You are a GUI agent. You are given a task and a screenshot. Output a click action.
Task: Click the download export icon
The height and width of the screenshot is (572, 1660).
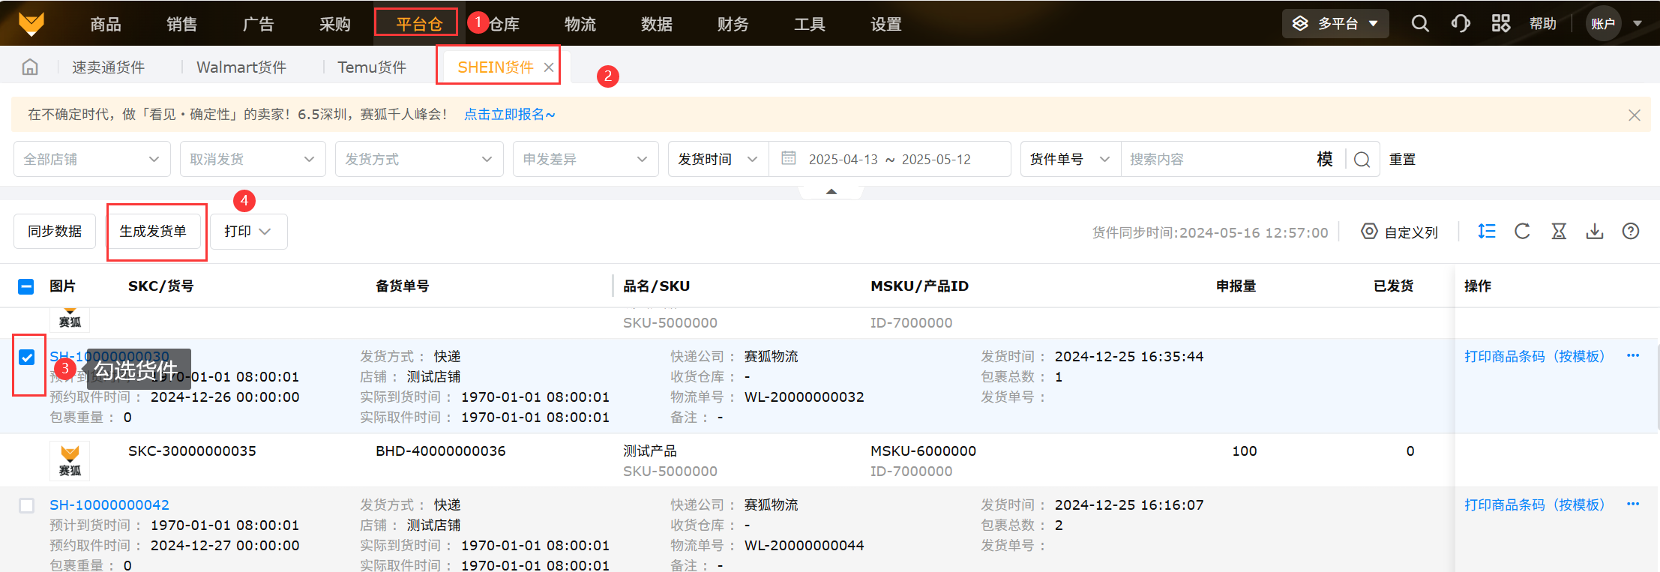[x=1595, y=232]
